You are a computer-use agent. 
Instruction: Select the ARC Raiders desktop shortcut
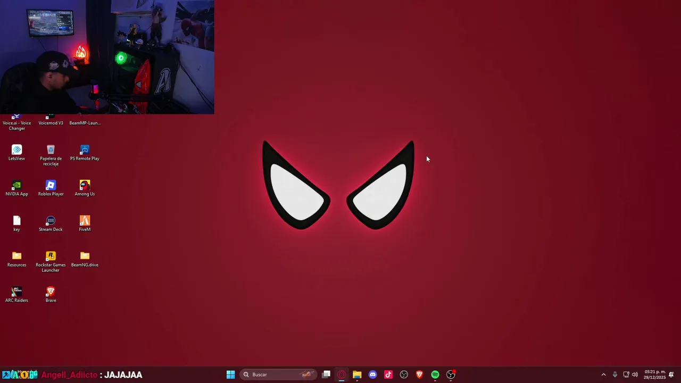point(16,295)
